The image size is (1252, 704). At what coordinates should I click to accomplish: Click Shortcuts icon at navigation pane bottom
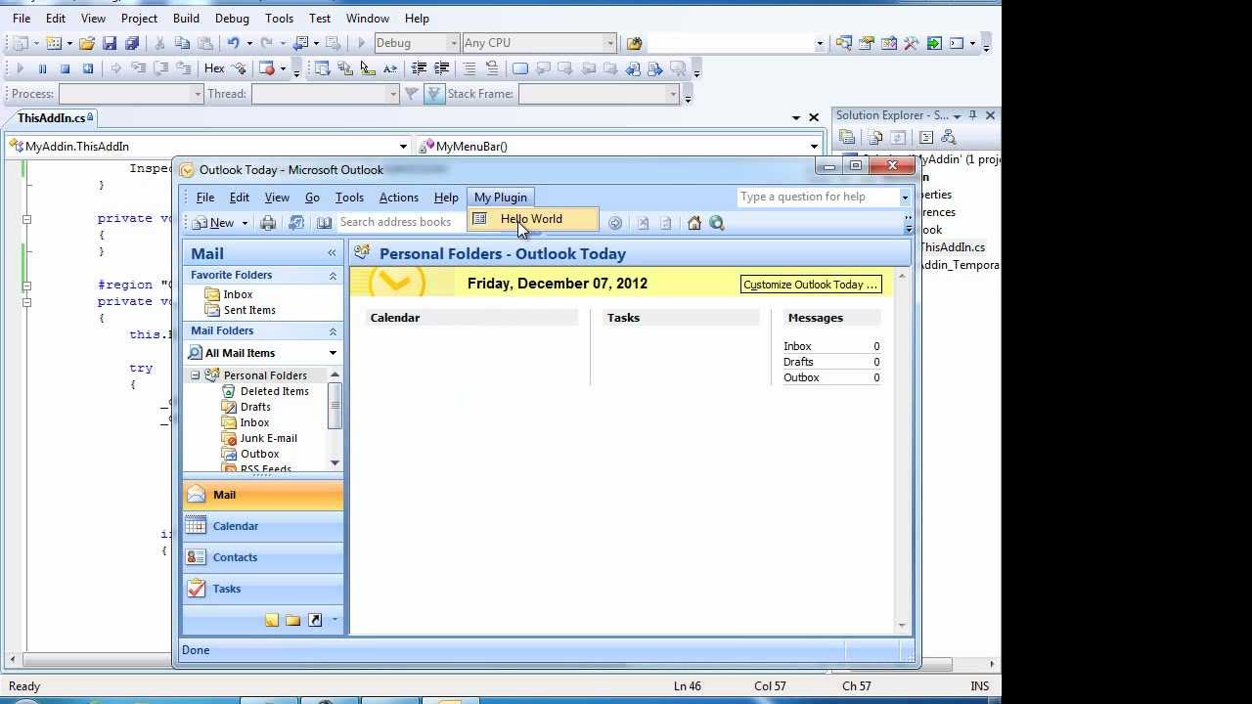click(315, 620)
